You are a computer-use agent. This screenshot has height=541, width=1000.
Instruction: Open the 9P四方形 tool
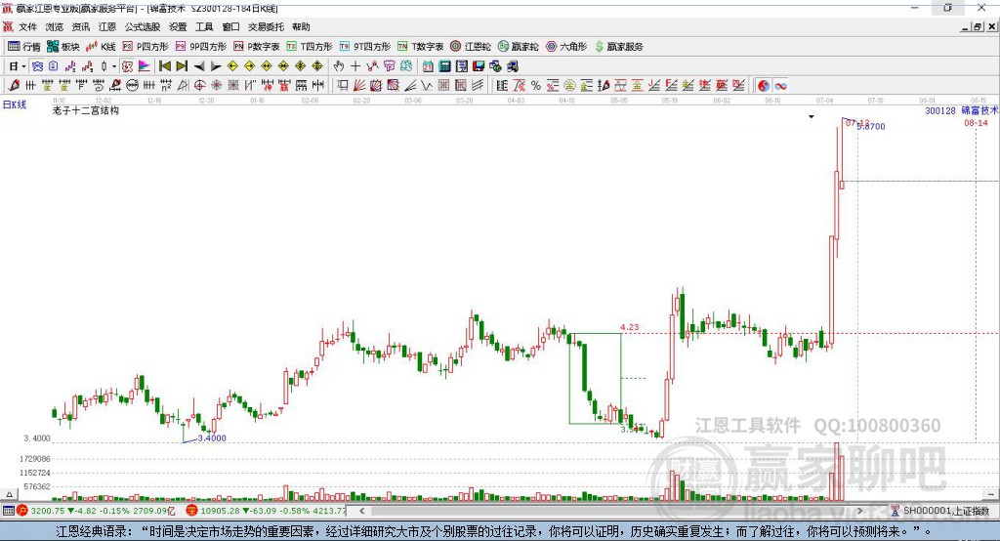(x=201, y=47)
